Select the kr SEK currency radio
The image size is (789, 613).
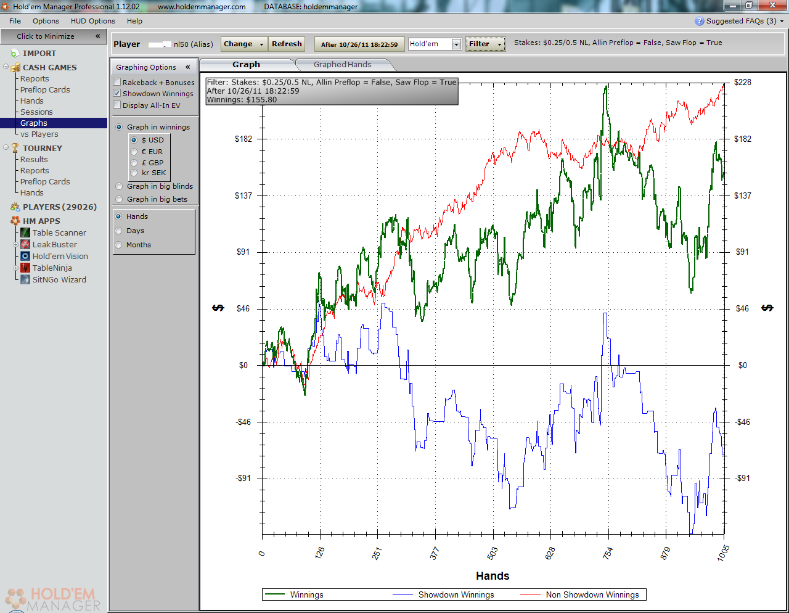[x=134, y=173]
